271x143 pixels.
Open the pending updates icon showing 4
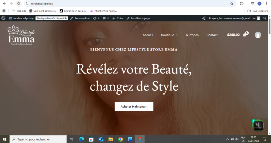point(96,18)
